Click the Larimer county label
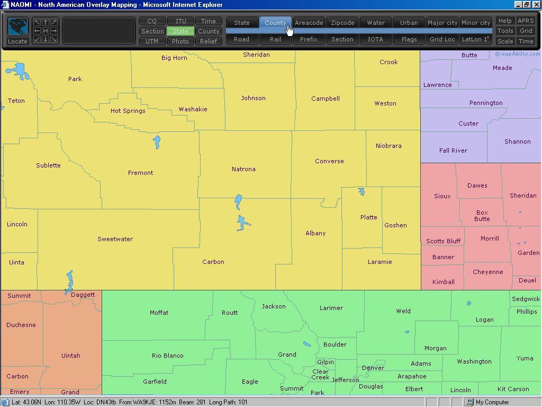 331,308
